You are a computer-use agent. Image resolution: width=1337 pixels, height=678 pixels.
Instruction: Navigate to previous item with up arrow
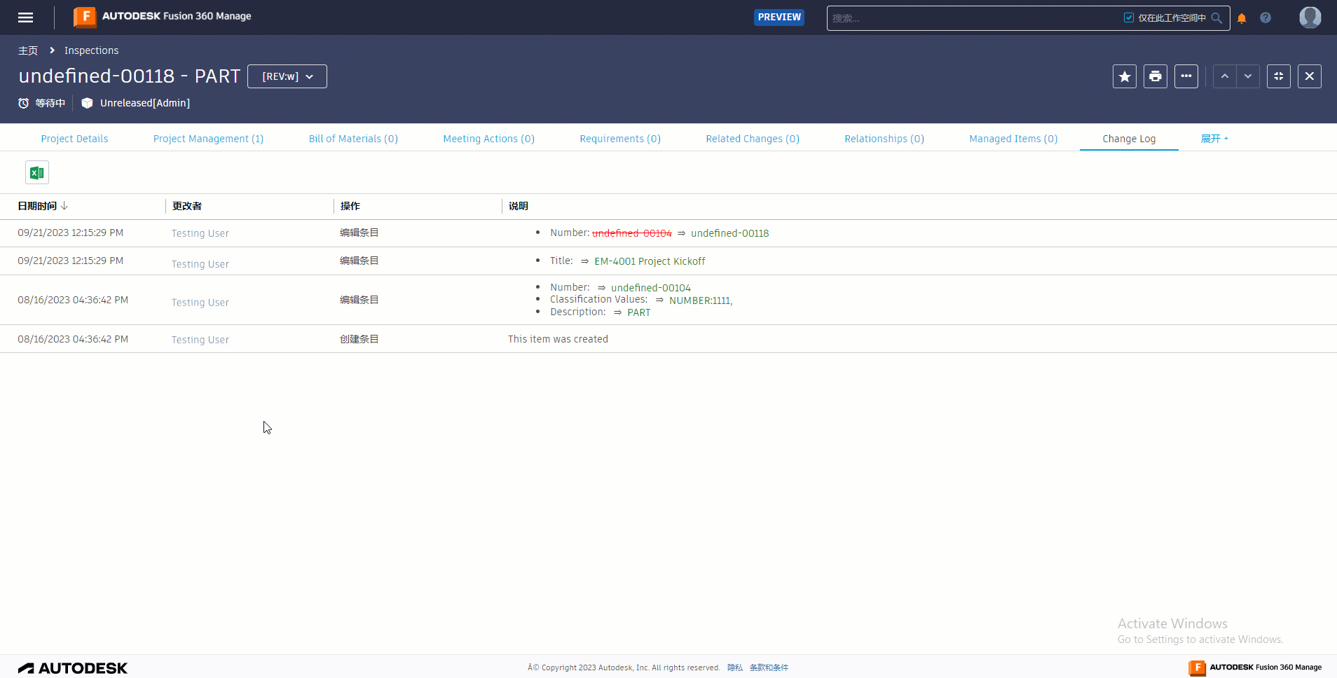click(1223, 76)
